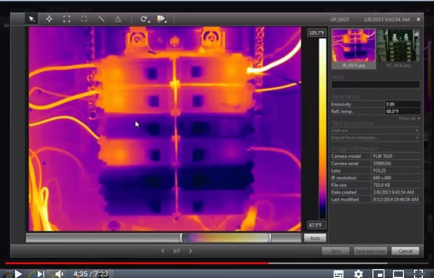
Task: Select the DC_0026.jpg photo thumbnail
Action: click(x=398, y=48)
